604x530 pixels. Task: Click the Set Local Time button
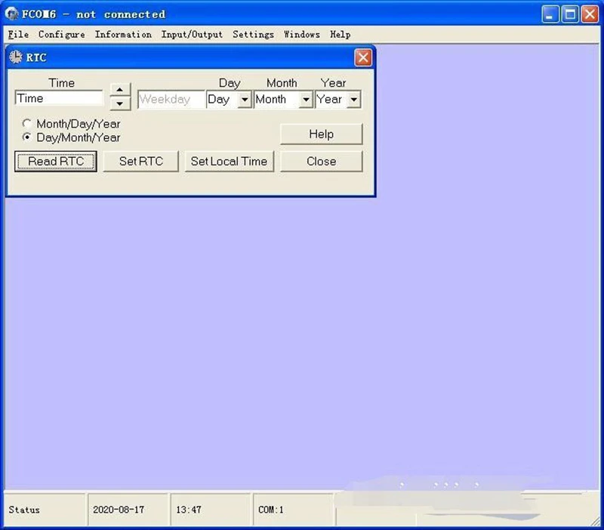(230, 161)
